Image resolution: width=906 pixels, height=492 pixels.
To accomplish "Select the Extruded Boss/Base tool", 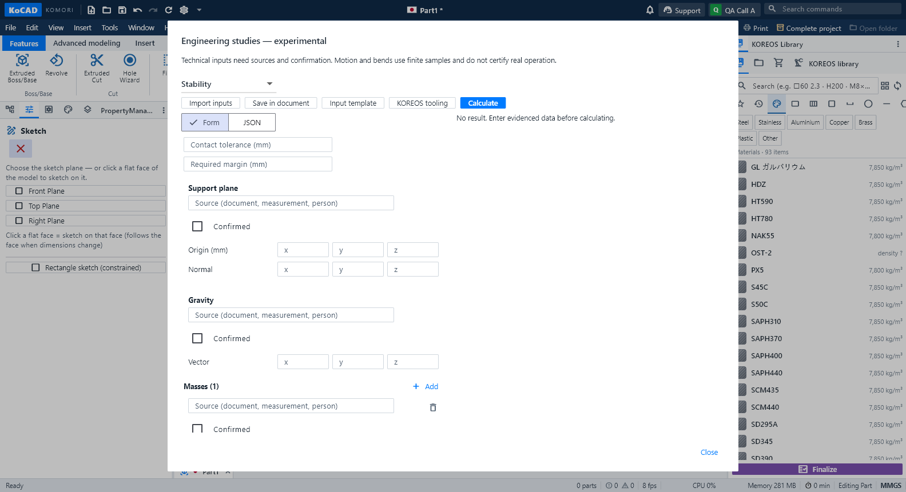I will 22,68.
